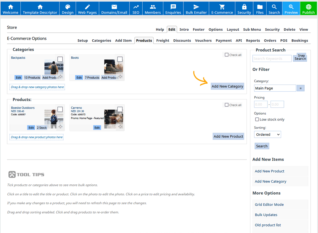Check all categories checkbox
Viewport: 318px width, 233px height.
point(227,55)
